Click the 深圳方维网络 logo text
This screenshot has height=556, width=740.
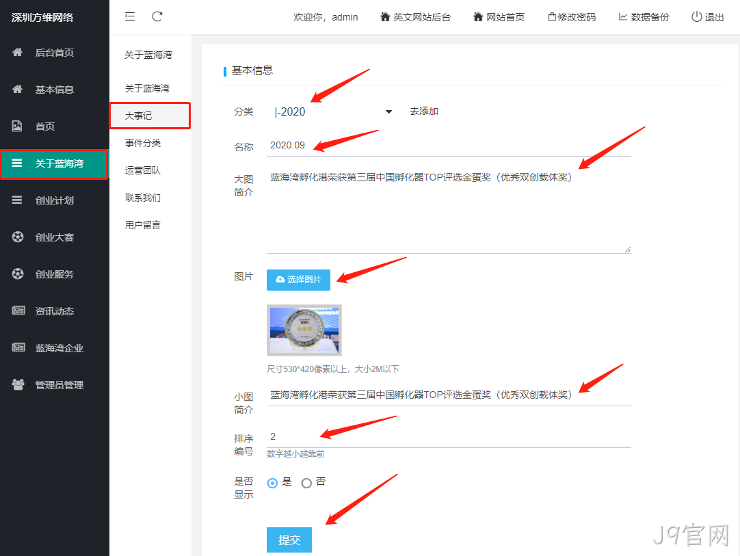tap(42, 18)
